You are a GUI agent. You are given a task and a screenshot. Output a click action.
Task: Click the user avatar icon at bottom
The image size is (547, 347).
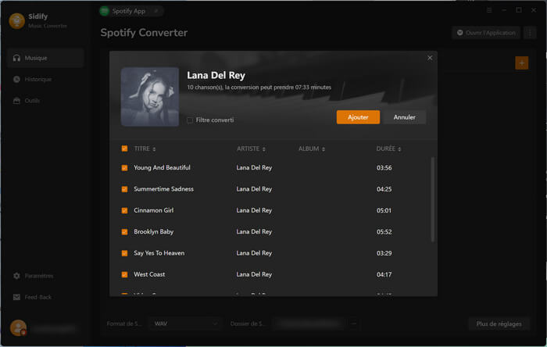pyautogui.click(x=18, y=327)
